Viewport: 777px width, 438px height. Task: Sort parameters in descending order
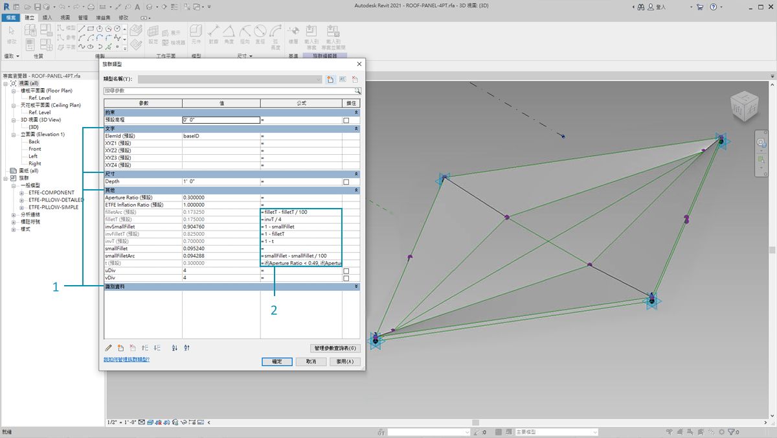point(187,348)
